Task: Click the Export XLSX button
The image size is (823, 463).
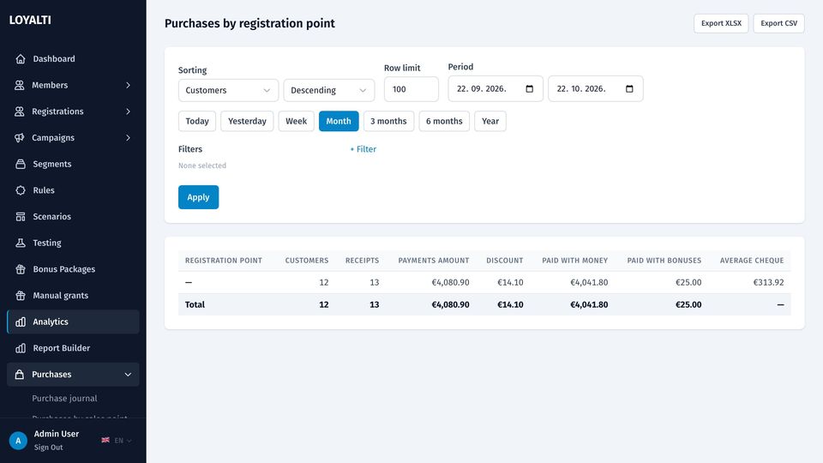Action: tap(721, 23)
